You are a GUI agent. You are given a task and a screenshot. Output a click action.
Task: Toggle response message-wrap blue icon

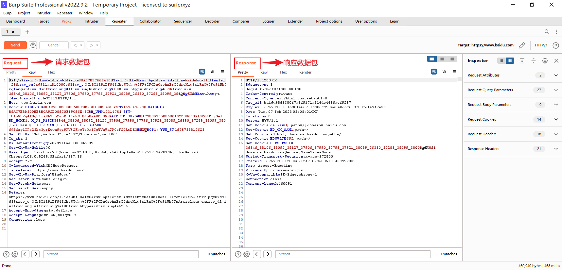tap(434, 72)
